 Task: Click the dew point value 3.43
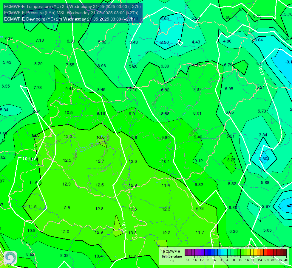coord(134,42)
